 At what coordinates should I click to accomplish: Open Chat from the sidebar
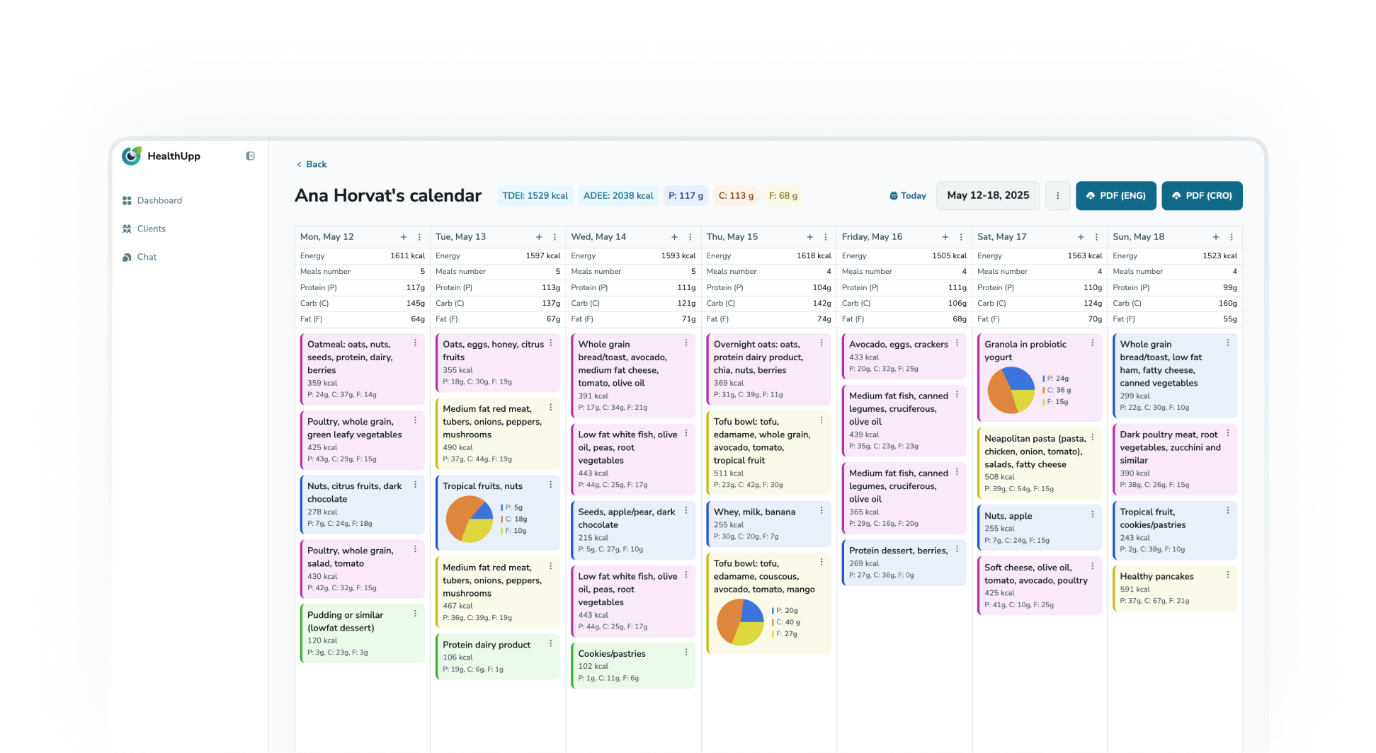[x=147, y=257]
